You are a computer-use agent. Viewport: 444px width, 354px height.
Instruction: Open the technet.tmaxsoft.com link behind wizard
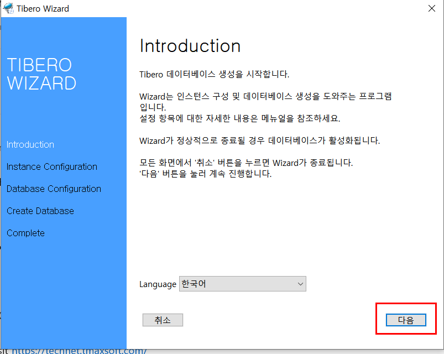pyautogui.click(x=79, y=351)
